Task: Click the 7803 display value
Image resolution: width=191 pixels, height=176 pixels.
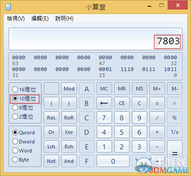Action: (168, 41)
